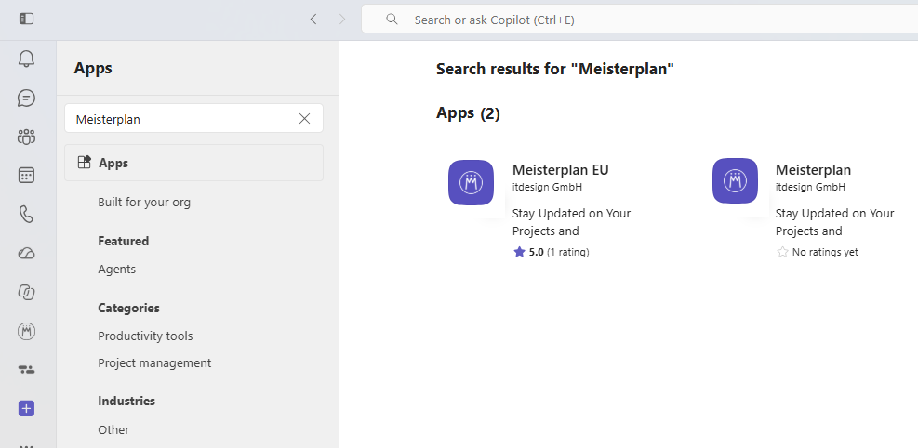Click the Meisterplan EU app logo
918x448 pixels.
tap(472, 182)
